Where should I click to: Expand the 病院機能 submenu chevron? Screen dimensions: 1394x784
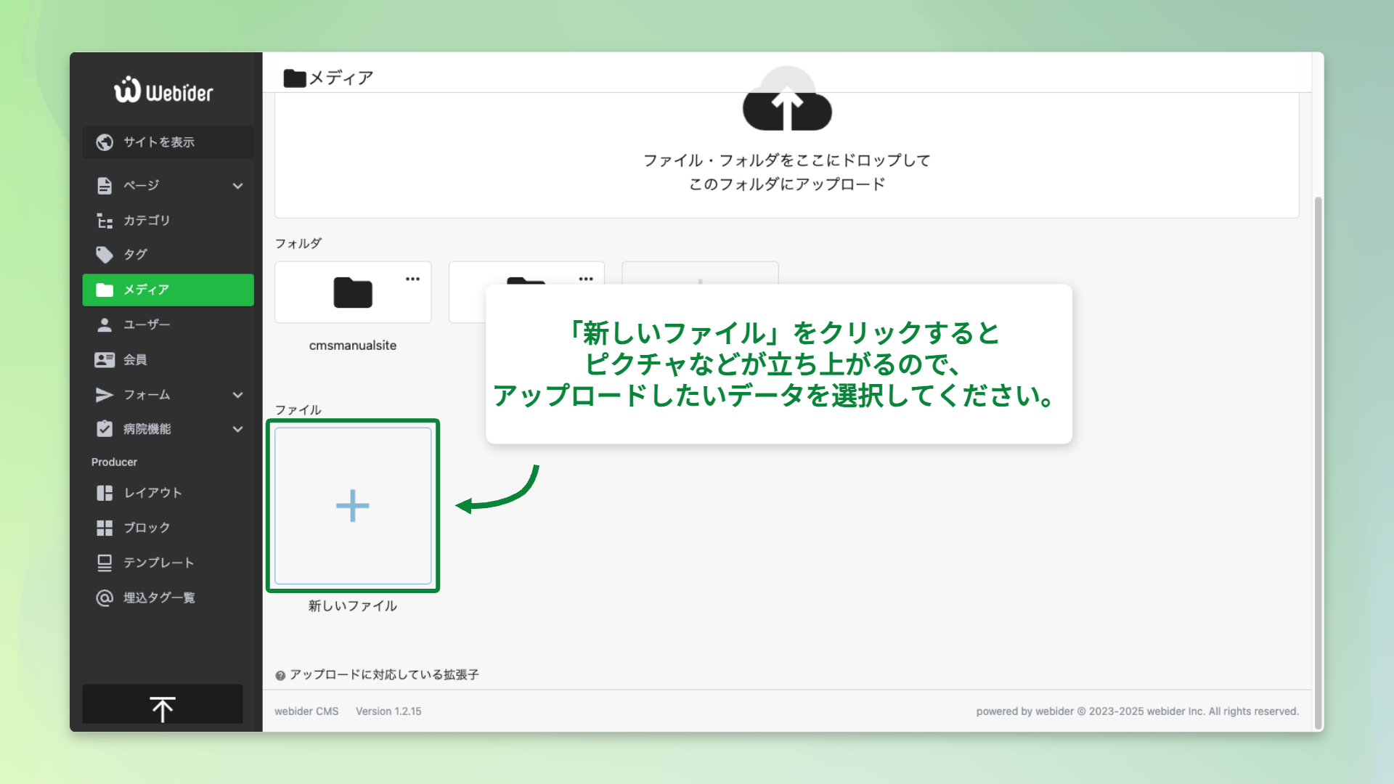click(x=237, y=429)
